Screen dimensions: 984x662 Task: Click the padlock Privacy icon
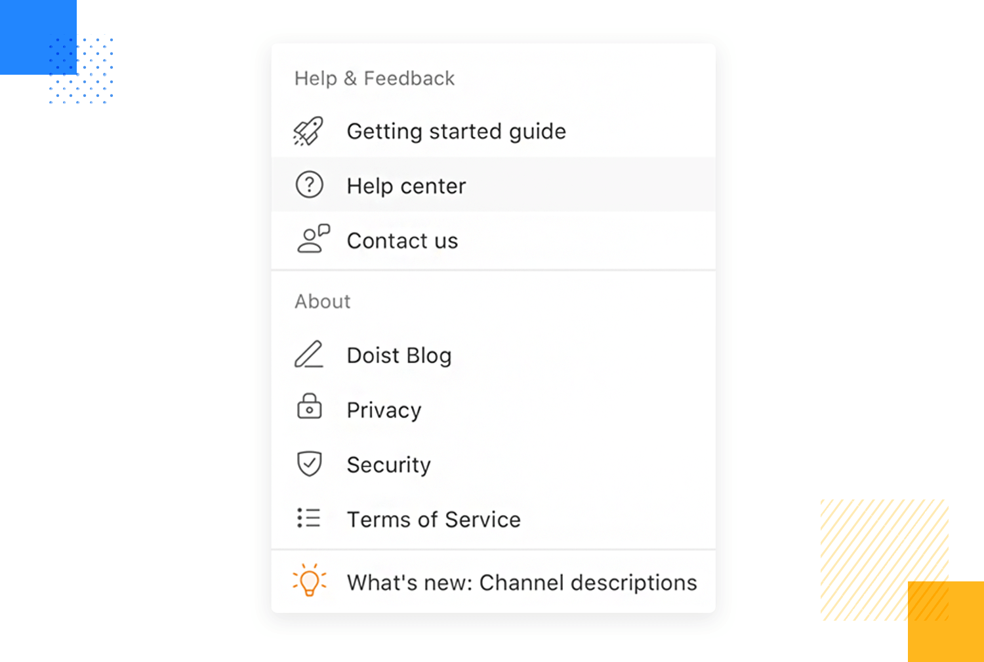click(x=309, y=406)
